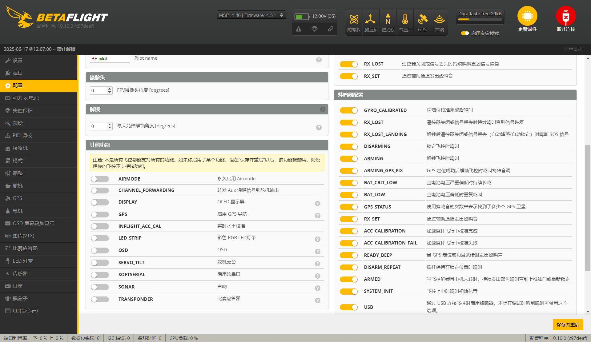Click the update firmware chip icon
The image size is (591, 342).
527,16
